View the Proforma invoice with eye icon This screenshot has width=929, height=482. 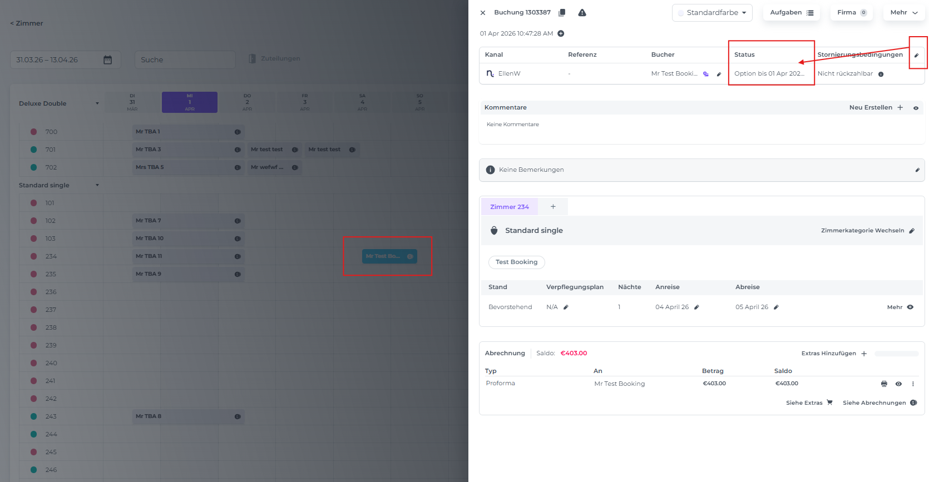click(898, 384)
